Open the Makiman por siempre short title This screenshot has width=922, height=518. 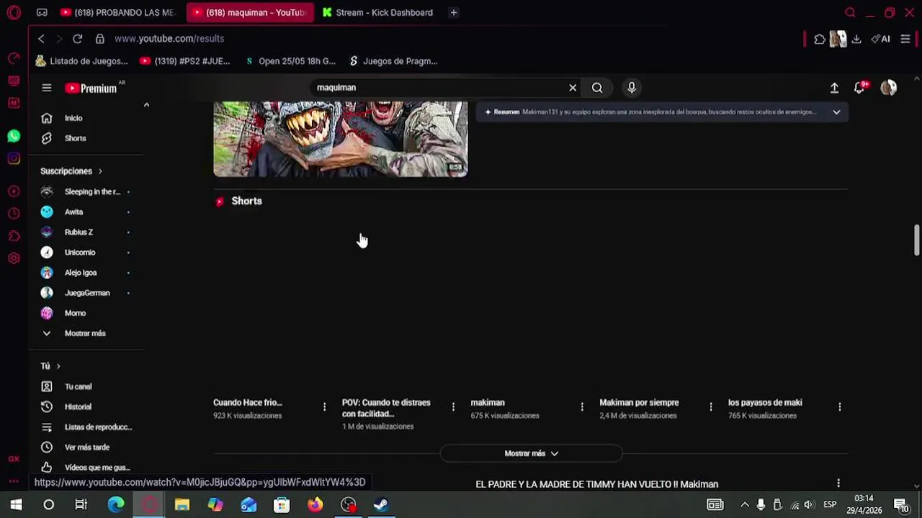point(639,403)
